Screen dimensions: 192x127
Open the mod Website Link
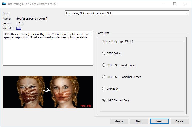coord(18,28)
